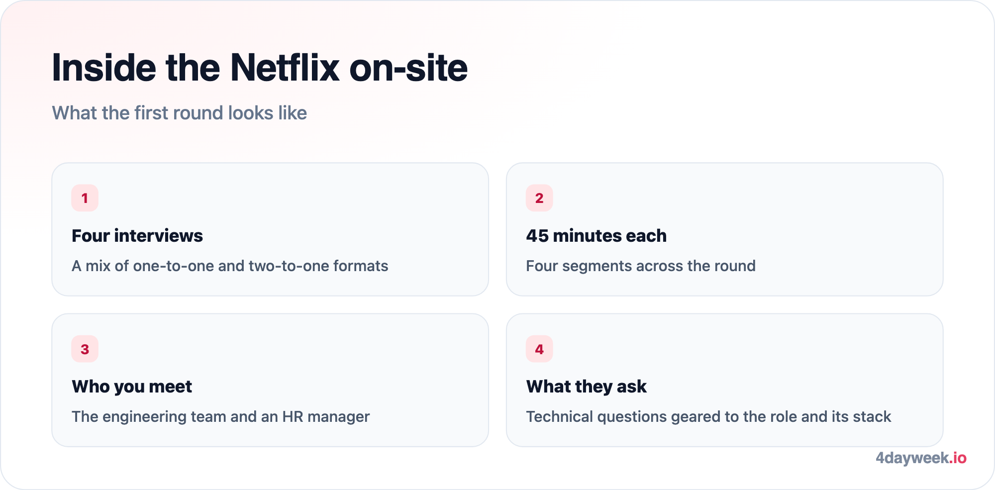The height and width of the screenshot is (490, 995).
Task: Select the Who you meet heading
Action: coord(132,387)
